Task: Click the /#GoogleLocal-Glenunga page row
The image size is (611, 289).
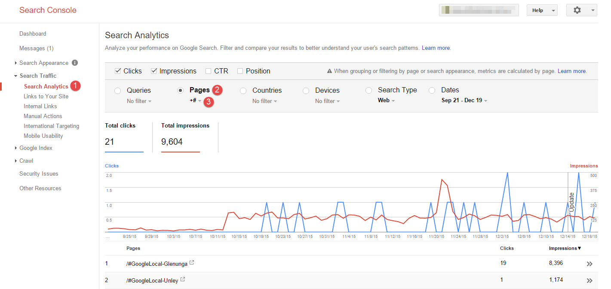Action: pos(351,264)
